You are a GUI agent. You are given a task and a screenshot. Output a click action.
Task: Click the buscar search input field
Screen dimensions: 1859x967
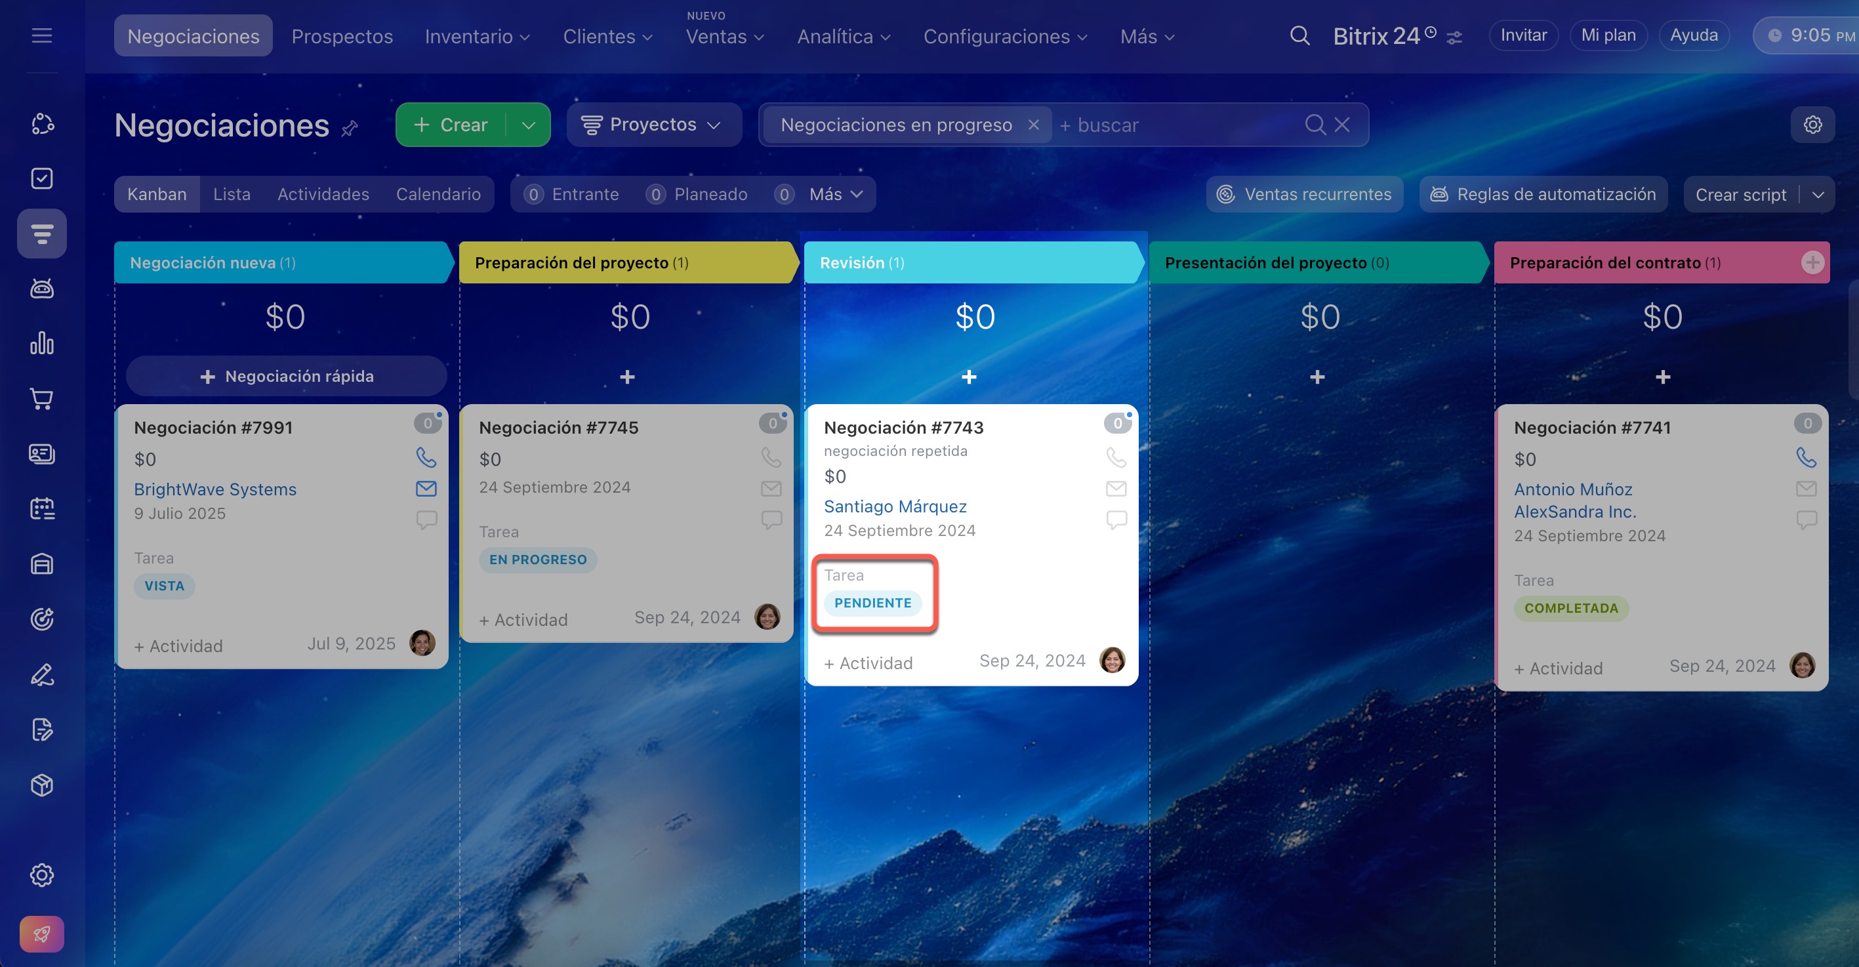pyautogui.click(x=1183, y=125)
